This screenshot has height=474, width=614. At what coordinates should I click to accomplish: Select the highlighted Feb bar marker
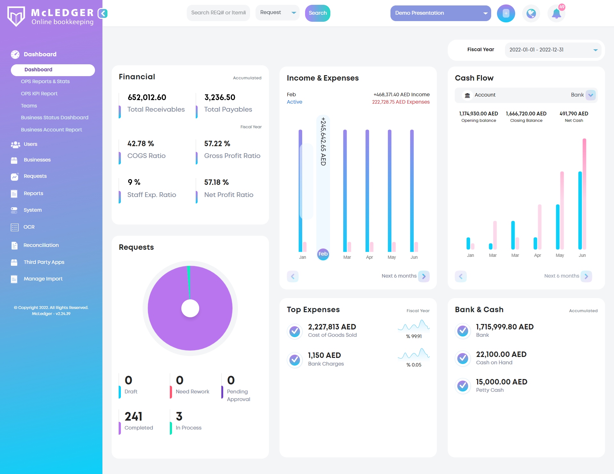(323, 254)
